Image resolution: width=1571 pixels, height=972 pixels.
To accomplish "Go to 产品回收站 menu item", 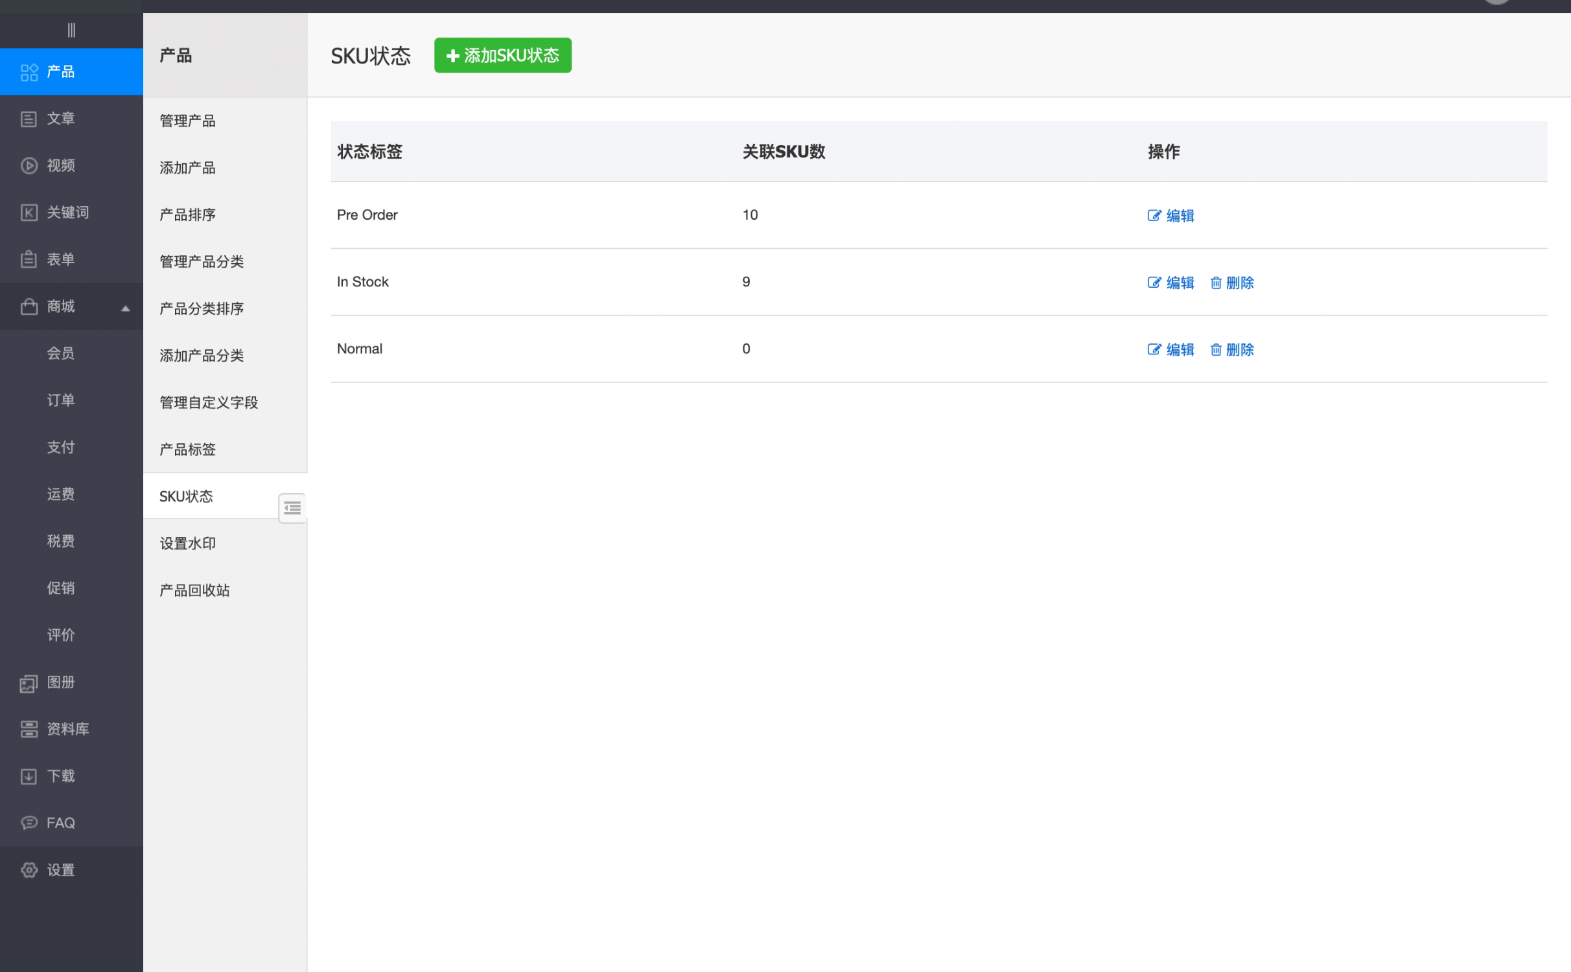I will point(194,590).
